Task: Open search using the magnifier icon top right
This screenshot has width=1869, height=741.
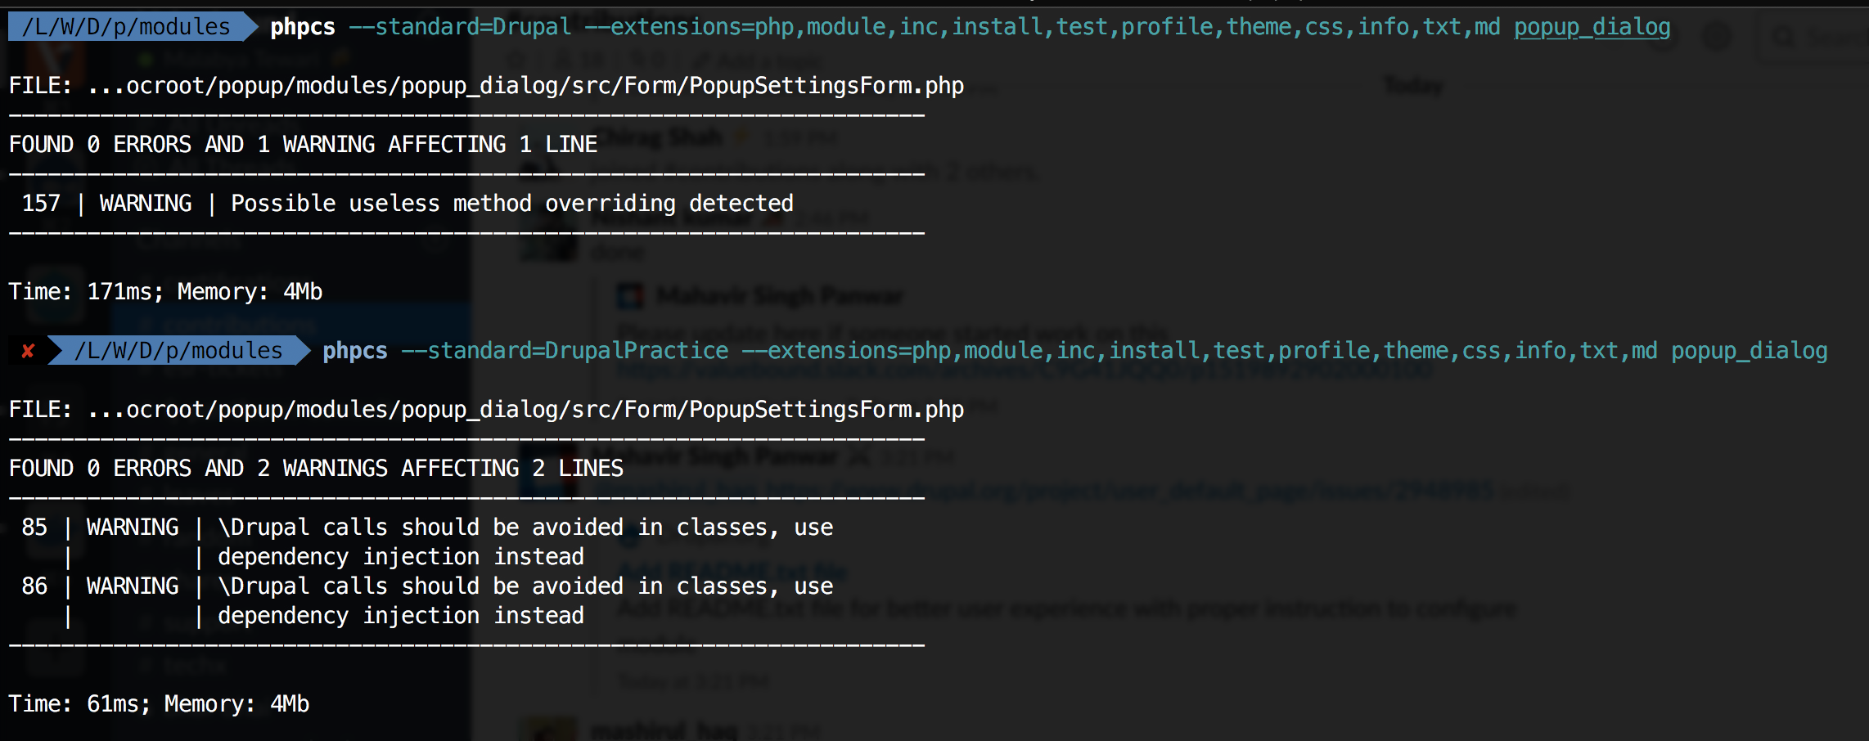Action: click(1783, 36)
